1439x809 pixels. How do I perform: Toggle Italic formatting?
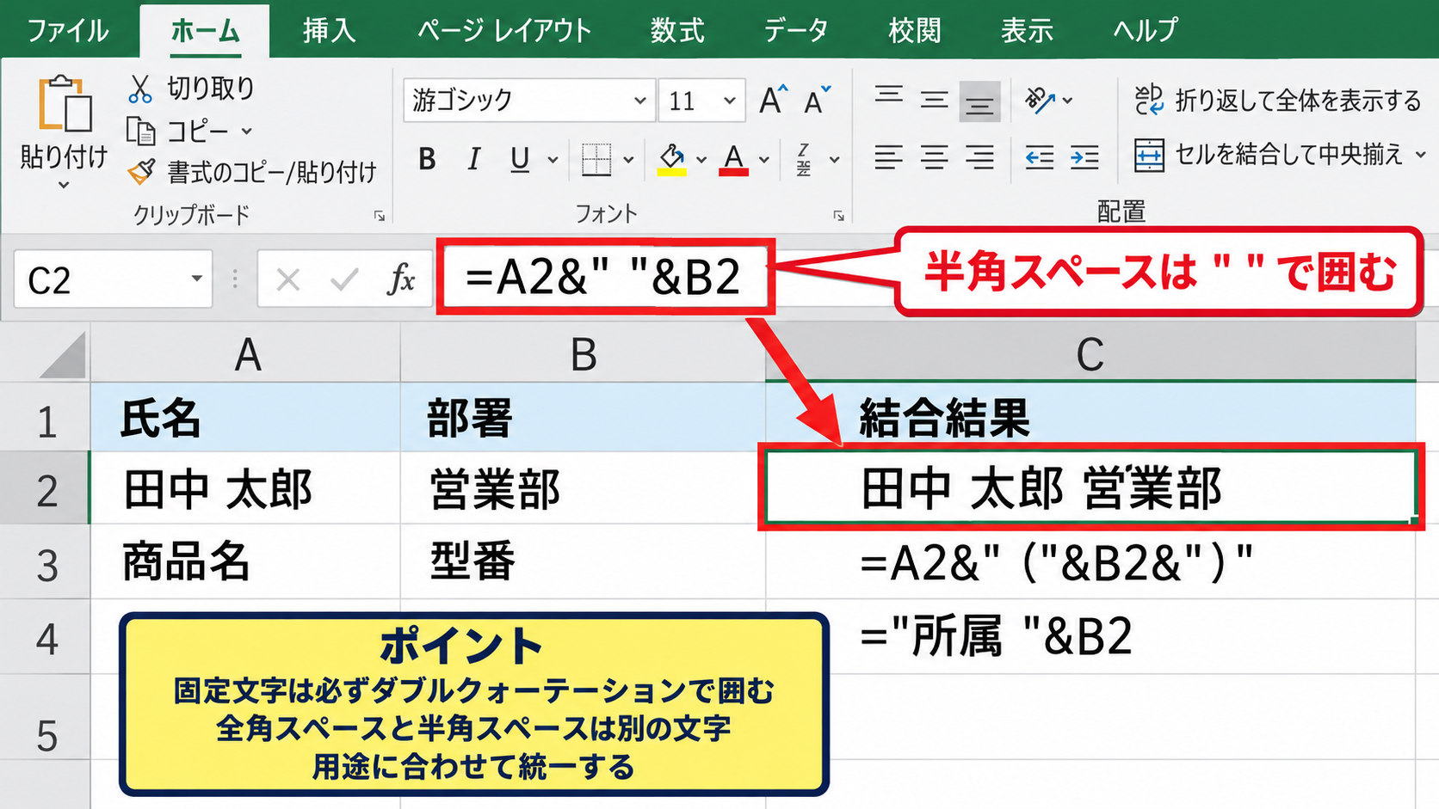473,159
